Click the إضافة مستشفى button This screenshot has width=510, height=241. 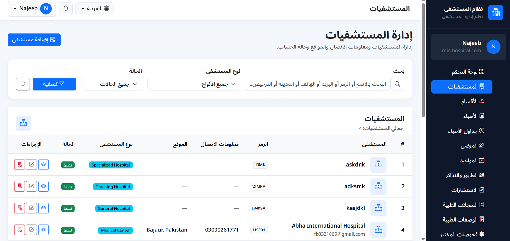tap(34, 40)
